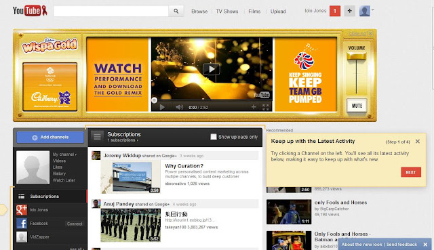Play the ad video with center play button
434x250 pixels.
pyautogui.click(x=212, y=69)
